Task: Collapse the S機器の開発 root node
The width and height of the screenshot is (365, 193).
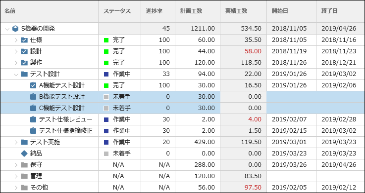Action: click(7, 29)
